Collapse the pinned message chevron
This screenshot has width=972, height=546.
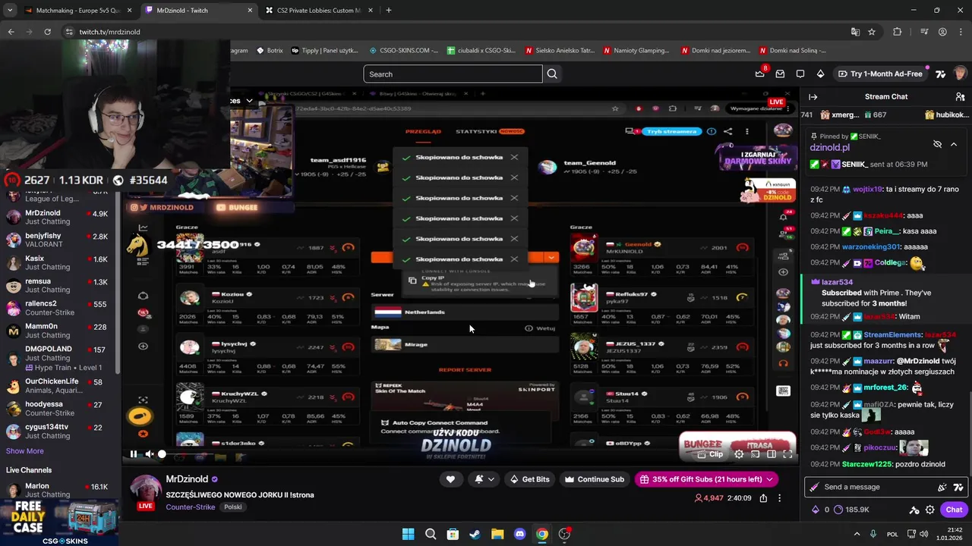[954, 144]
